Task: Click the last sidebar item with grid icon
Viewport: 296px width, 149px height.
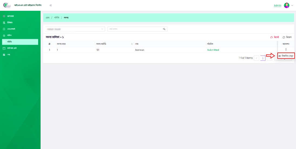Action: 9,55
